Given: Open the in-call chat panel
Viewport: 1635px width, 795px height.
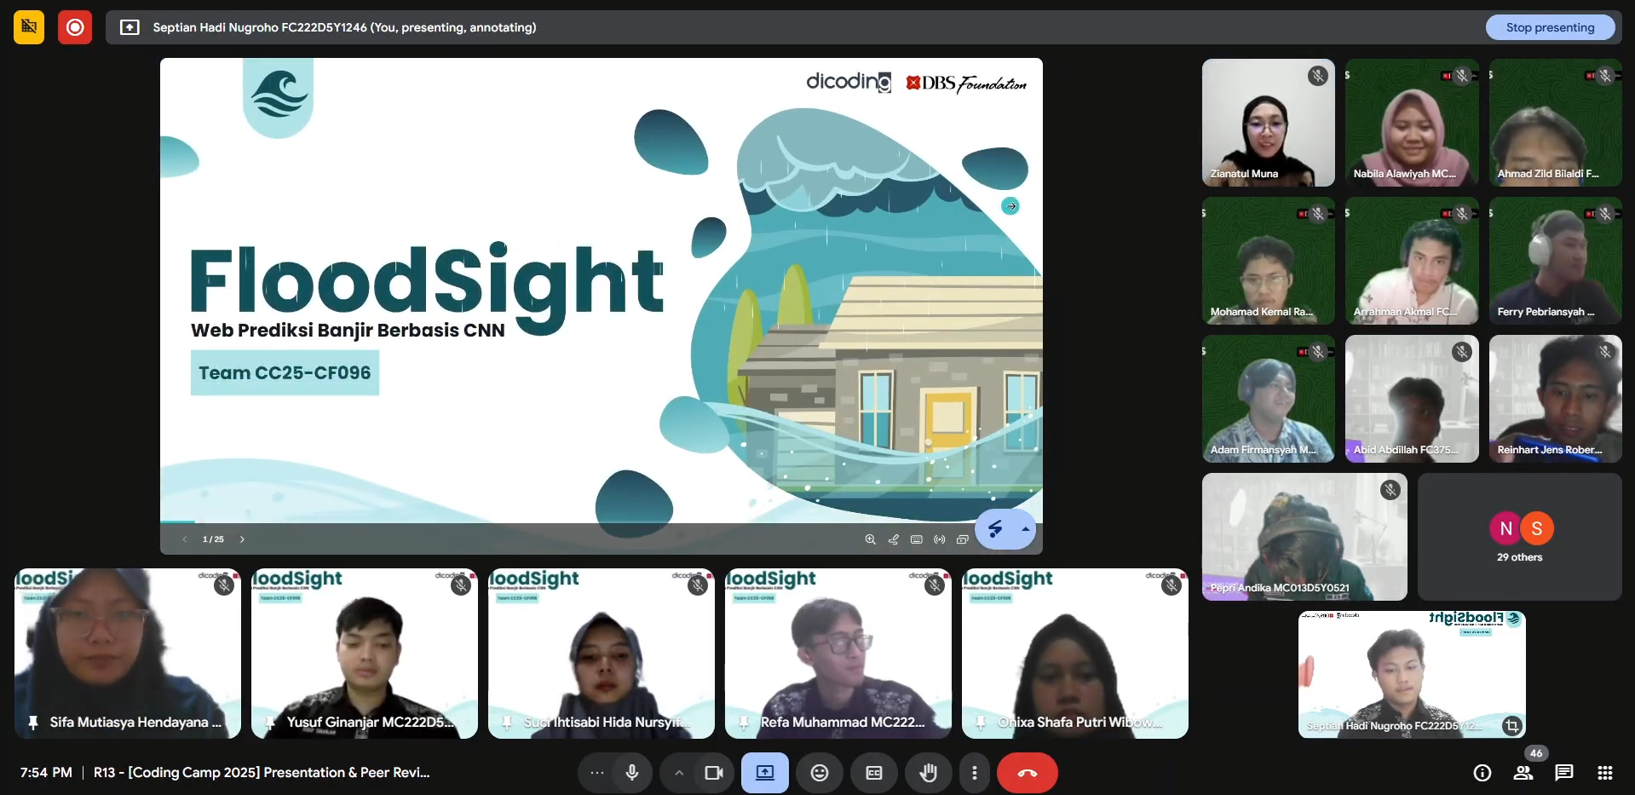Looking at the screenshot, I should point(1563,773).
